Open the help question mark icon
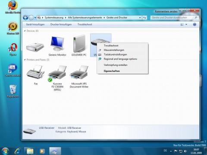The height and width of the screenshot is (155, 207). pyautogui.click(x=194, y=25)
